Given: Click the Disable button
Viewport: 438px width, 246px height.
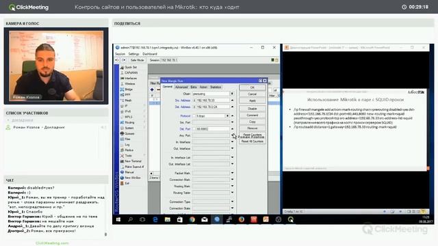Looking at the screenshot, I should [253, 109].
